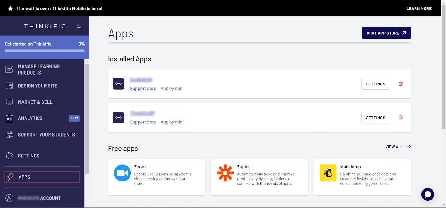Image resolution: width=446 pixels, height=208 pixels.
Task: Click the Account user avatar icon
Action: (x=9, y=198)
